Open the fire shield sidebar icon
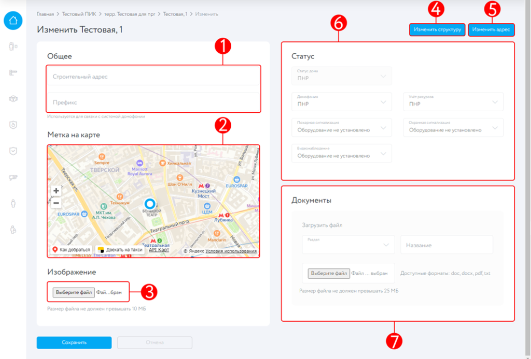 13,125
